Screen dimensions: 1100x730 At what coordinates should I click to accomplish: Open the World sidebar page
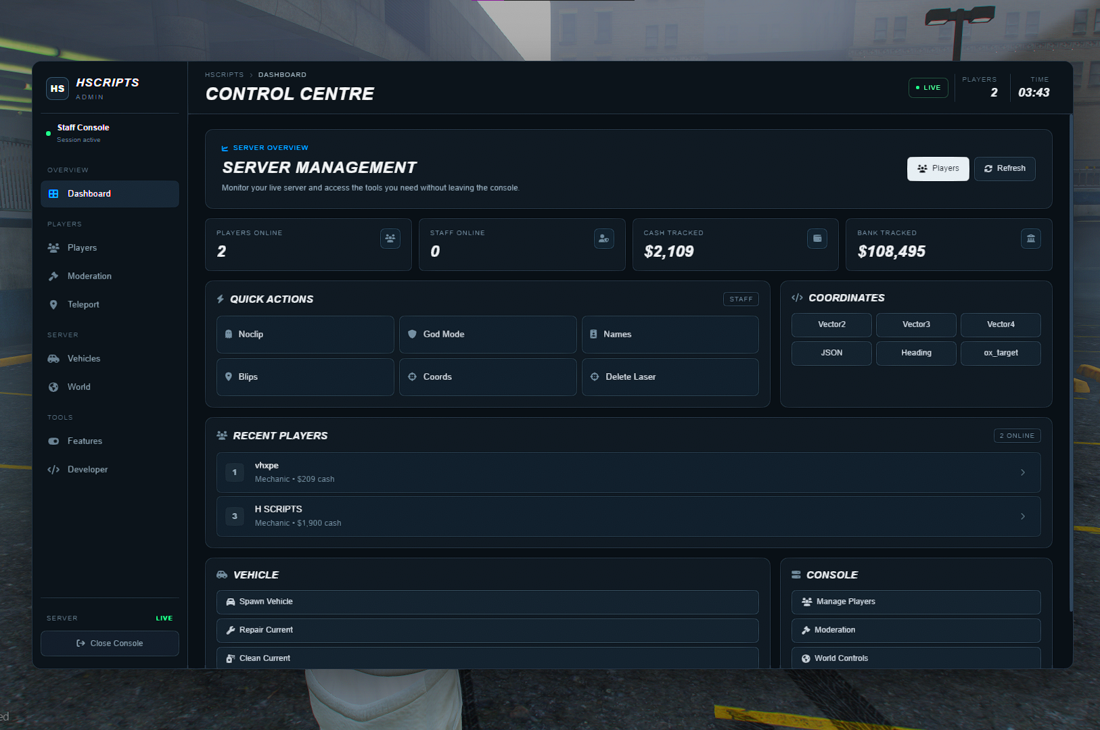[110, 387]
